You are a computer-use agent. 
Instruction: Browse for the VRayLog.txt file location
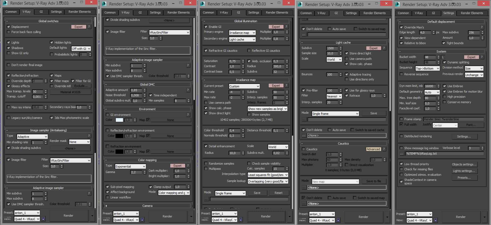[x=402, y=154]
